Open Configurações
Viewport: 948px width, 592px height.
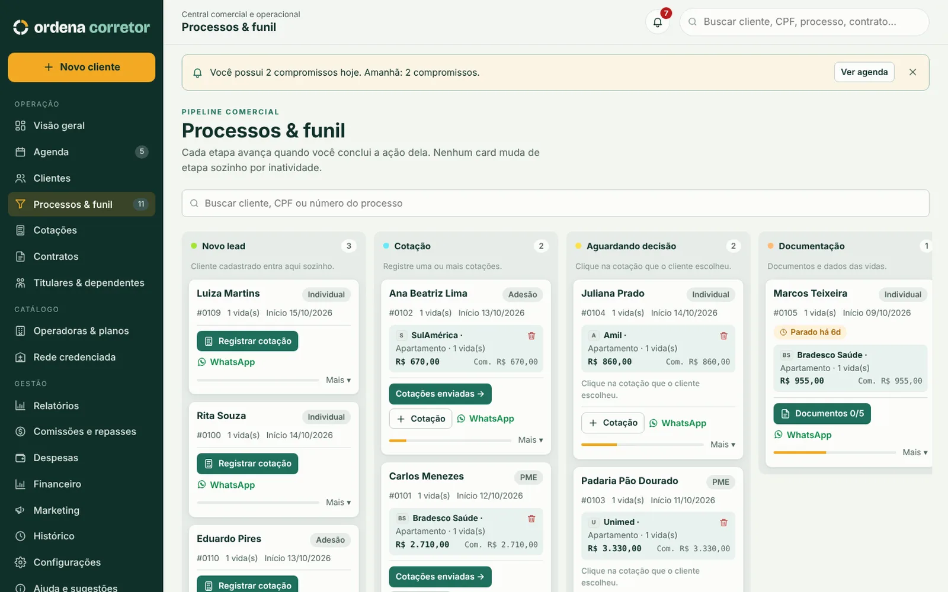pyautogui.click(x=82, y=562)
